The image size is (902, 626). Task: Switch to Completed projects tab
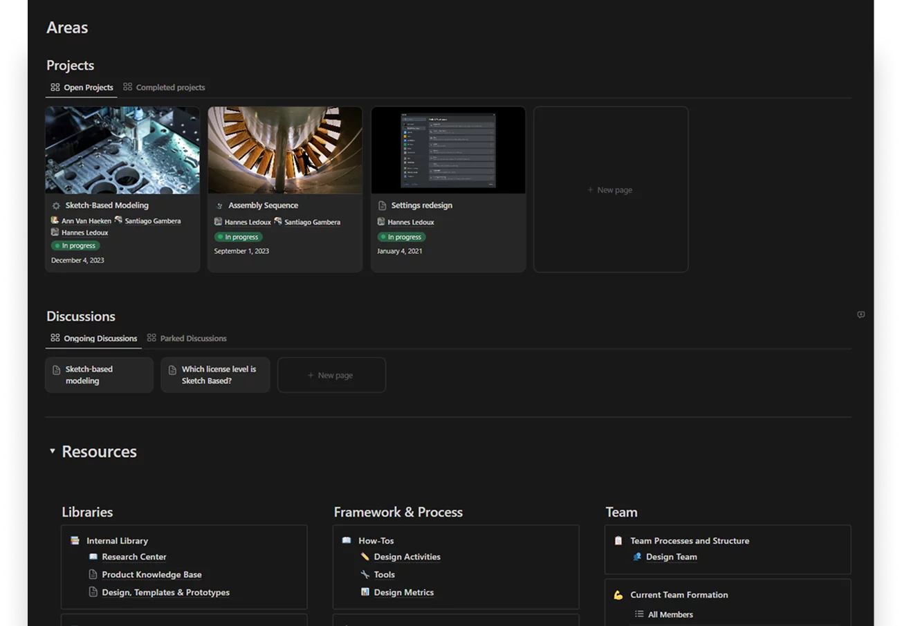164,88
